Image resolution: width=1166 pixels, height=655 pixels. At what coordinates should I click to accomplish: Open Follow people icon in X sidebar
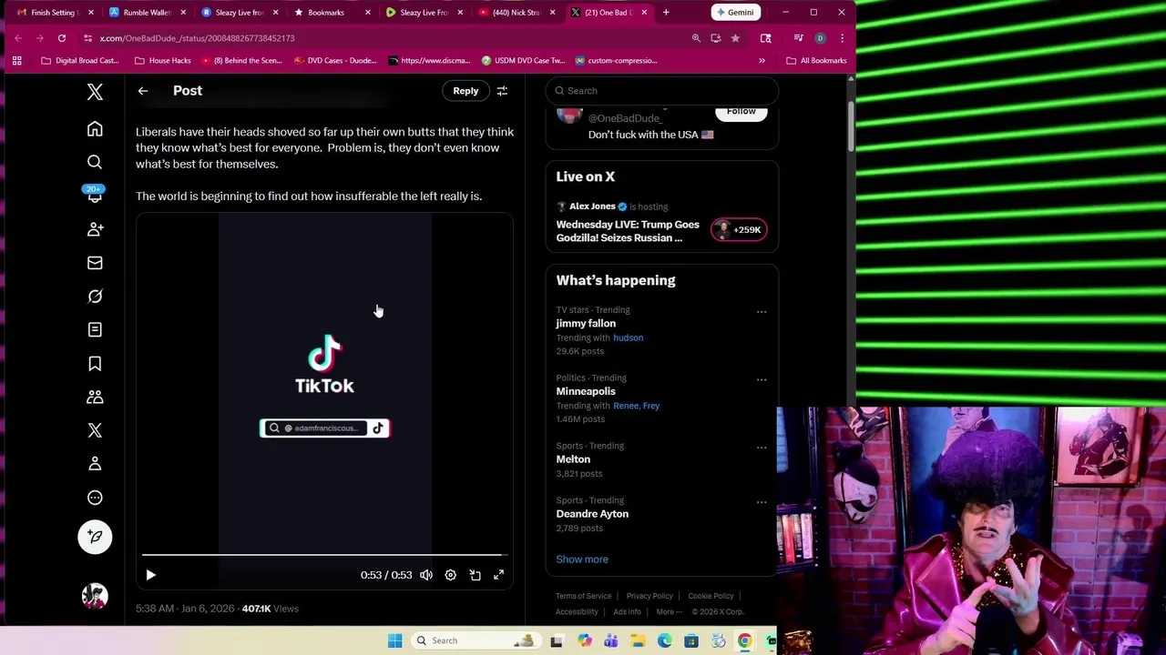(x=95, y=229)
